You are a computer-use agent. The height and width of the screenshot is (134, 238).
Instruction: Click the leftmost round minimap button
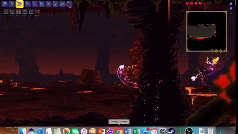pyautogui.click(x=212, y=51)
